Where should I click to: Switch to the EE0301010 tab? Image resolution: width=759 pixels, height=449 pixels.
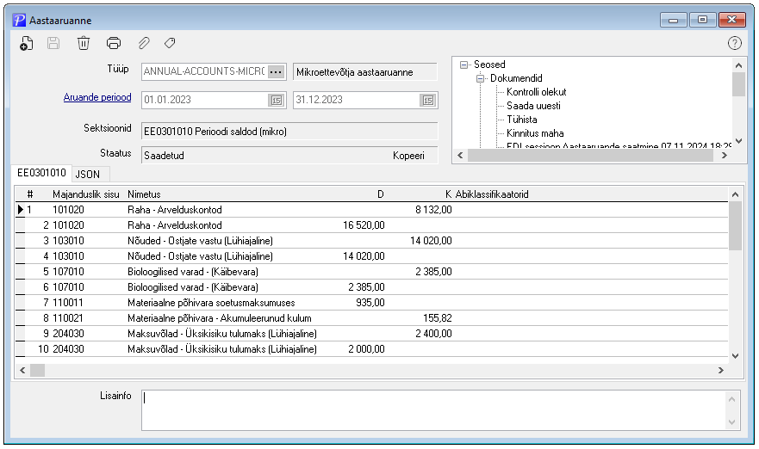(x=41, y=173)
